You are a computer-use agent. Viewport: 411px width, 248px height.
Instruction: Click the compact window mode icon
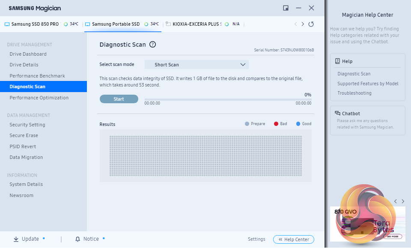coord(286,8)
